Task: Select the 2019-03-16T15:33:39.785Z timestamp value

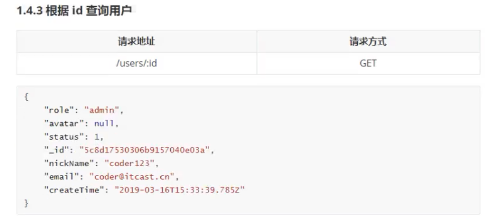Action: tap(180, 190)
